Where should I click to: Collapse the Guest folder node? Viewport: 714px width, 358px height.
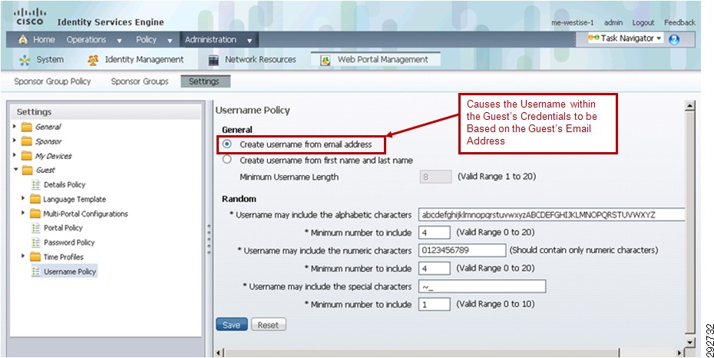15,170
